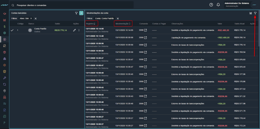This screenshot has width=260, height=129.
Task: Click the help question mark icon
Action: (x=211, y=5)
